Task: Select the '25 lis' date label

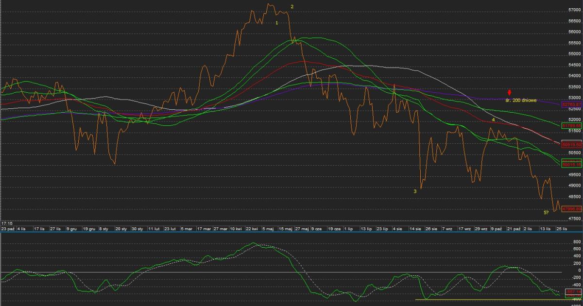Action: click(562, 228)
